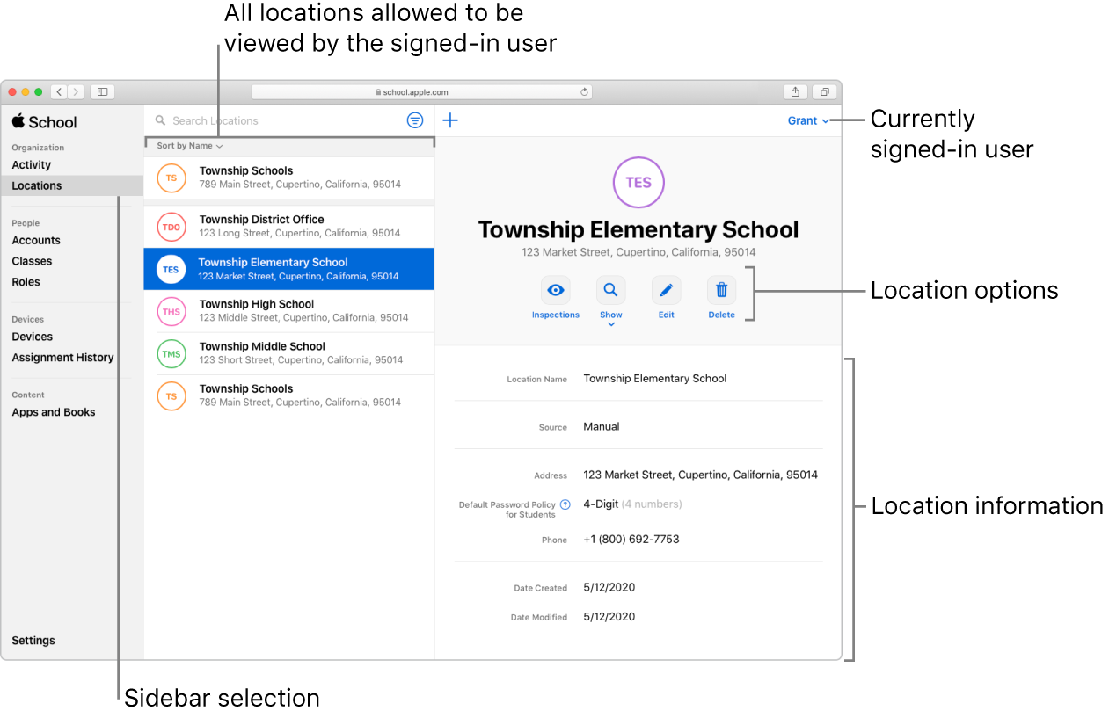
Task: Open Settings at the sidebar bottom
Action: (33, 640)
